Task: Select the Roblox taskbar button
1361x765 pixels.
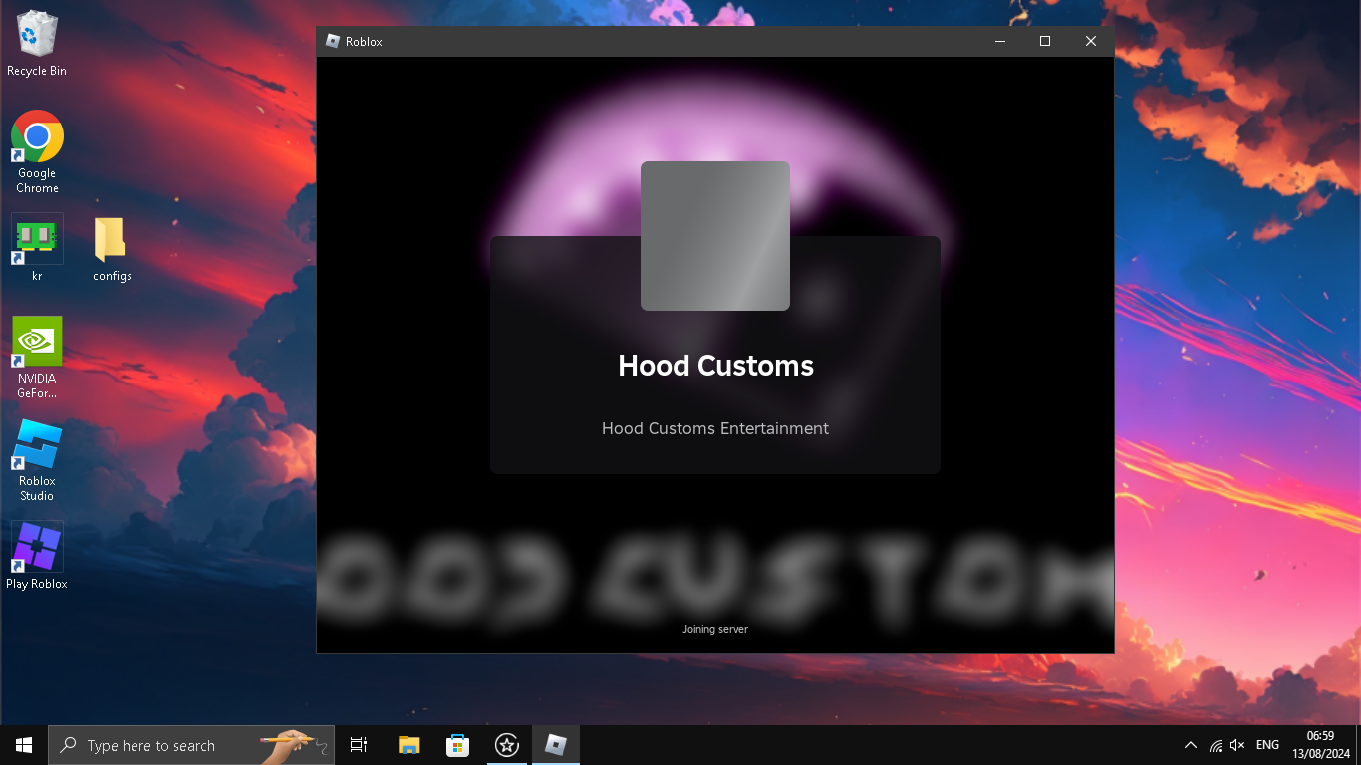Action: [x=556, y=745]
